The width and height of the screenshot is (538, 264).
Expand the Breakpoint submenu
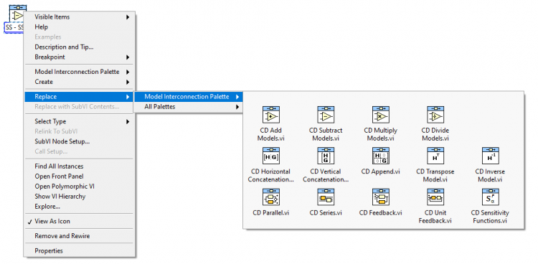pyautogui.click(x=79, y=57)
